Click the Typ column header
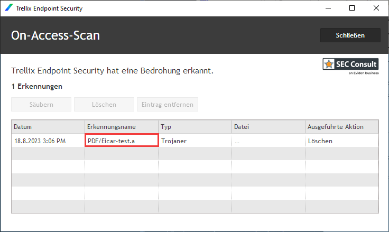This screenshot has width=389, height=232. click(x=195, y=127)
